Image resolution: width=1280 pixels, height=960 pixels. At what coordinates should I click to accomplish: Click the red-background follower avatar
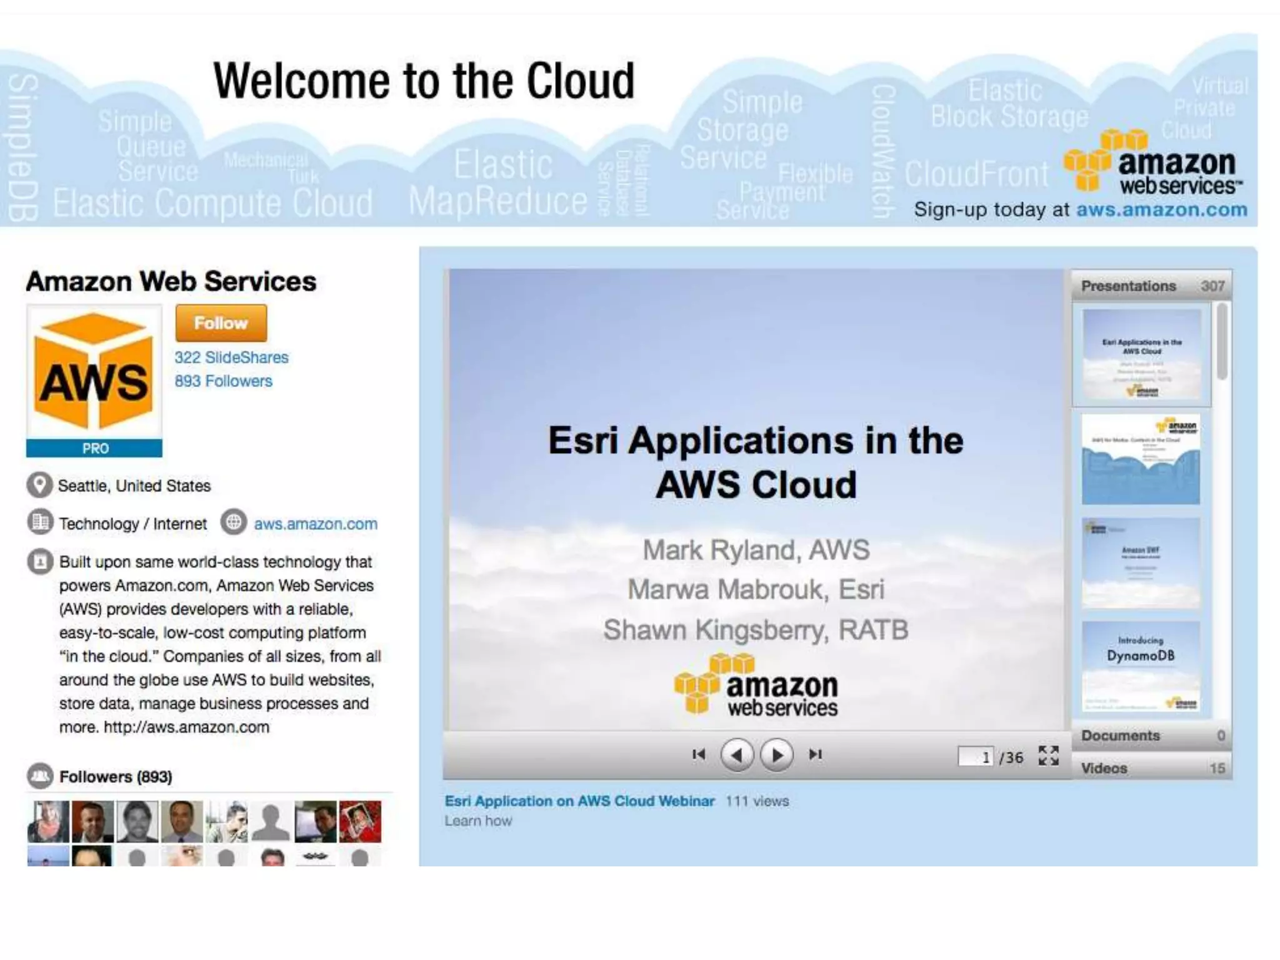360,822
